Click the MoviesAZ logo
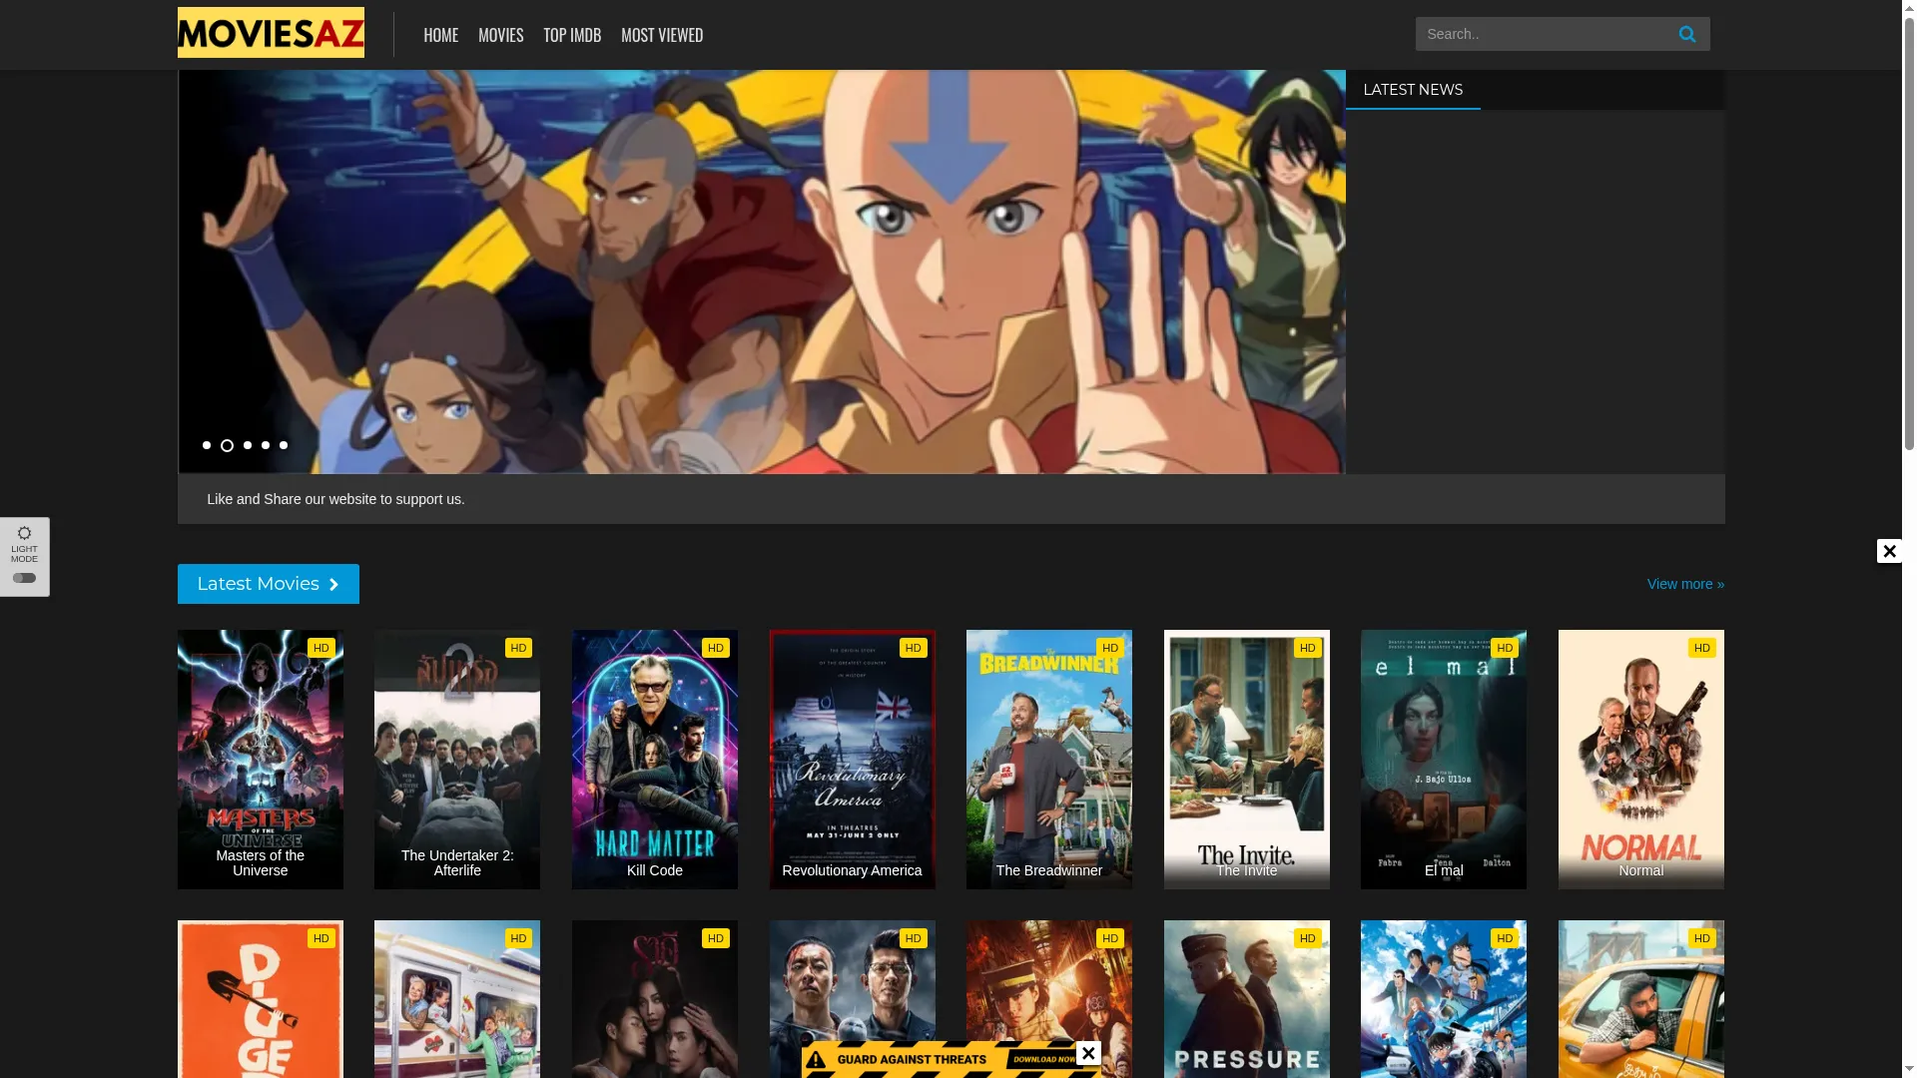 click(x=271, y=33)
